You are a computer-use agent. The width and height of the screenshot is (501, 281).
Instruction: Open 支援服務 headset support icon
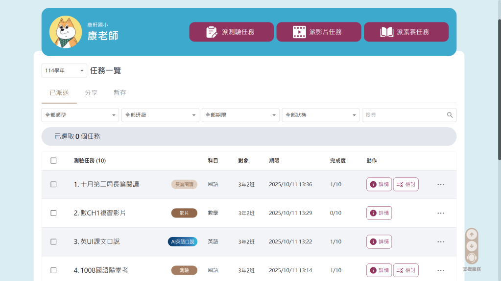[472, 258]
